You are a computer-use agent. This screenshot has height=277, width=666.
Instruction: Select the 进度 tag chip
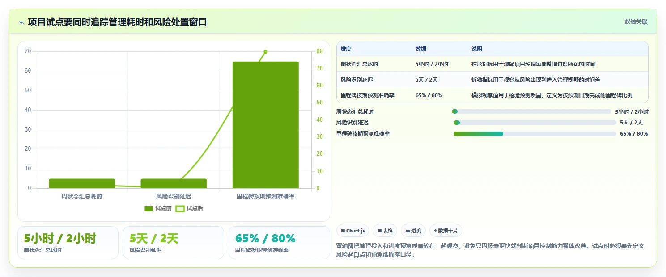pos(413,231)
